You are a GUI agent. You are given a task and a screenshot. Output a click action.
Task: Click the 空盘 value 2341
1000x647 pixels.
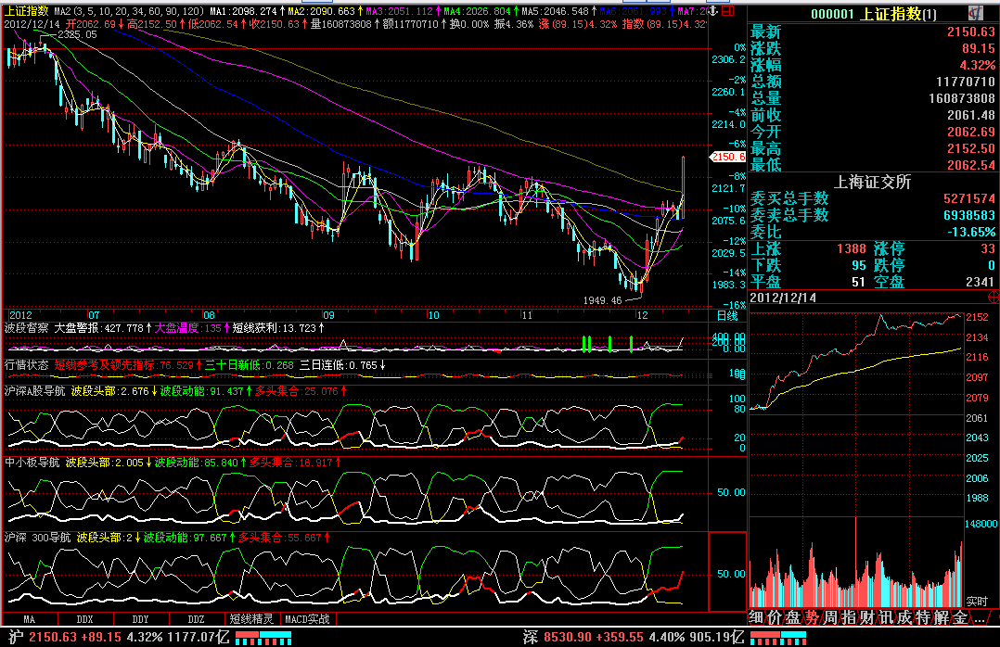coord(981,282)
